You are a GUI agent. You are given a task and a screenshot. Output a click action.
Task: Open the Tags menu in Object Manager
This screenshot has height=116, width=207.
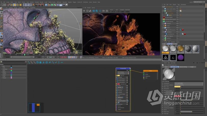click(x=178, y=5)
